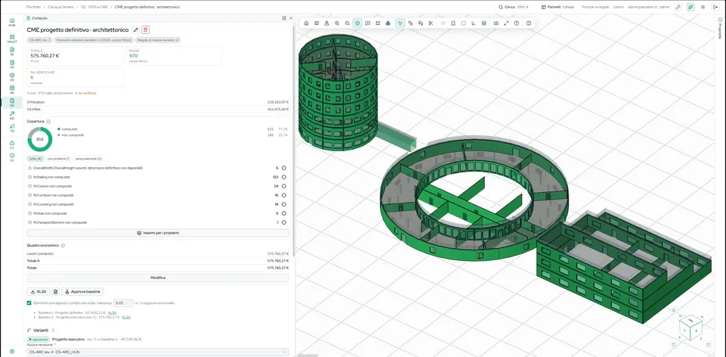This screenshot has height=357, width=726.
Task: Toggle the 3D cube view mode
Action: [358, 23]
